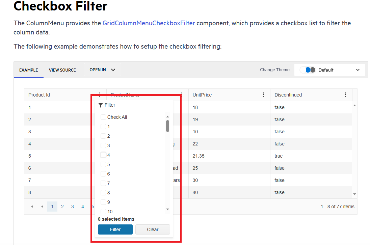Select the checkbox for value 7
This screenshot has width=370, height=245.
[103, 183]
